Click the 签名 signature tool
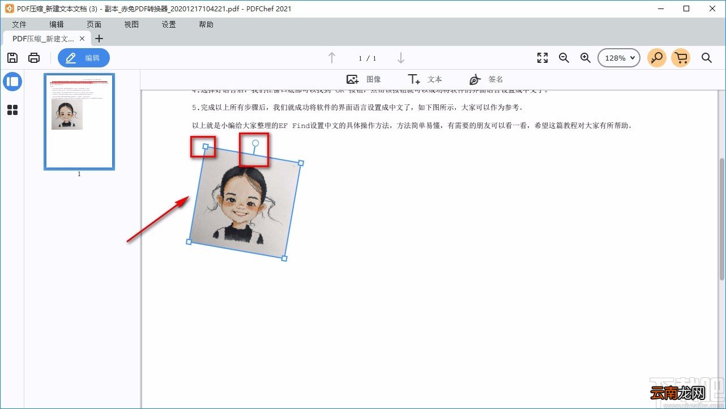The height and width of the screenshot is (409, 726). (x=486, y=79)
